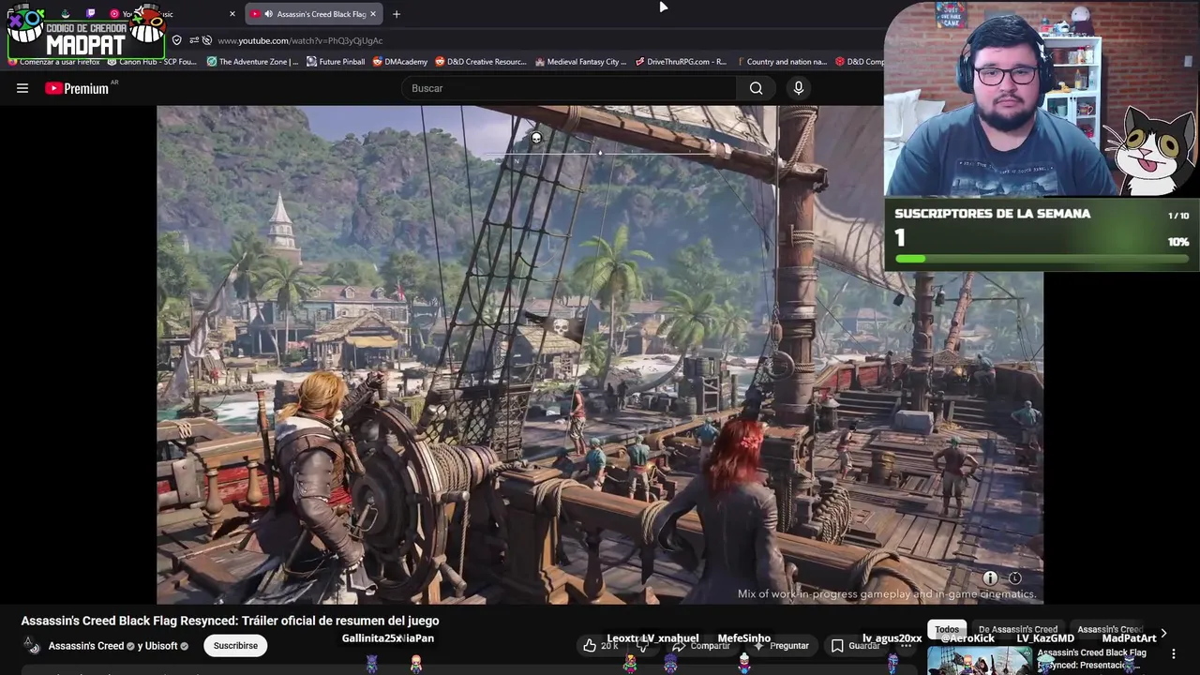This screenshot has width=1200, height=675.
Task: Open The Adventure Zone bookmark
Action: tap(252, 62)
